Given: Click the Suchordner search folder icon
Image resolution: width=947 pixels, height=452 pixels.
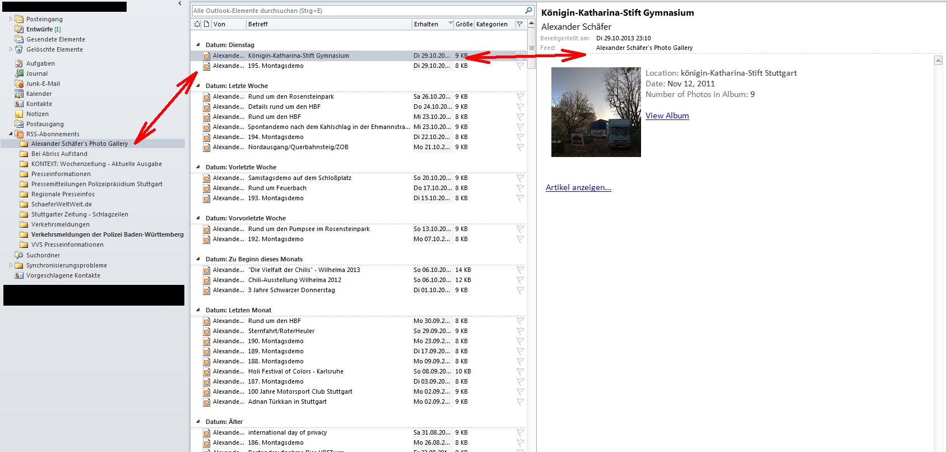Looking at the screenshot, I should coord(19,255).
